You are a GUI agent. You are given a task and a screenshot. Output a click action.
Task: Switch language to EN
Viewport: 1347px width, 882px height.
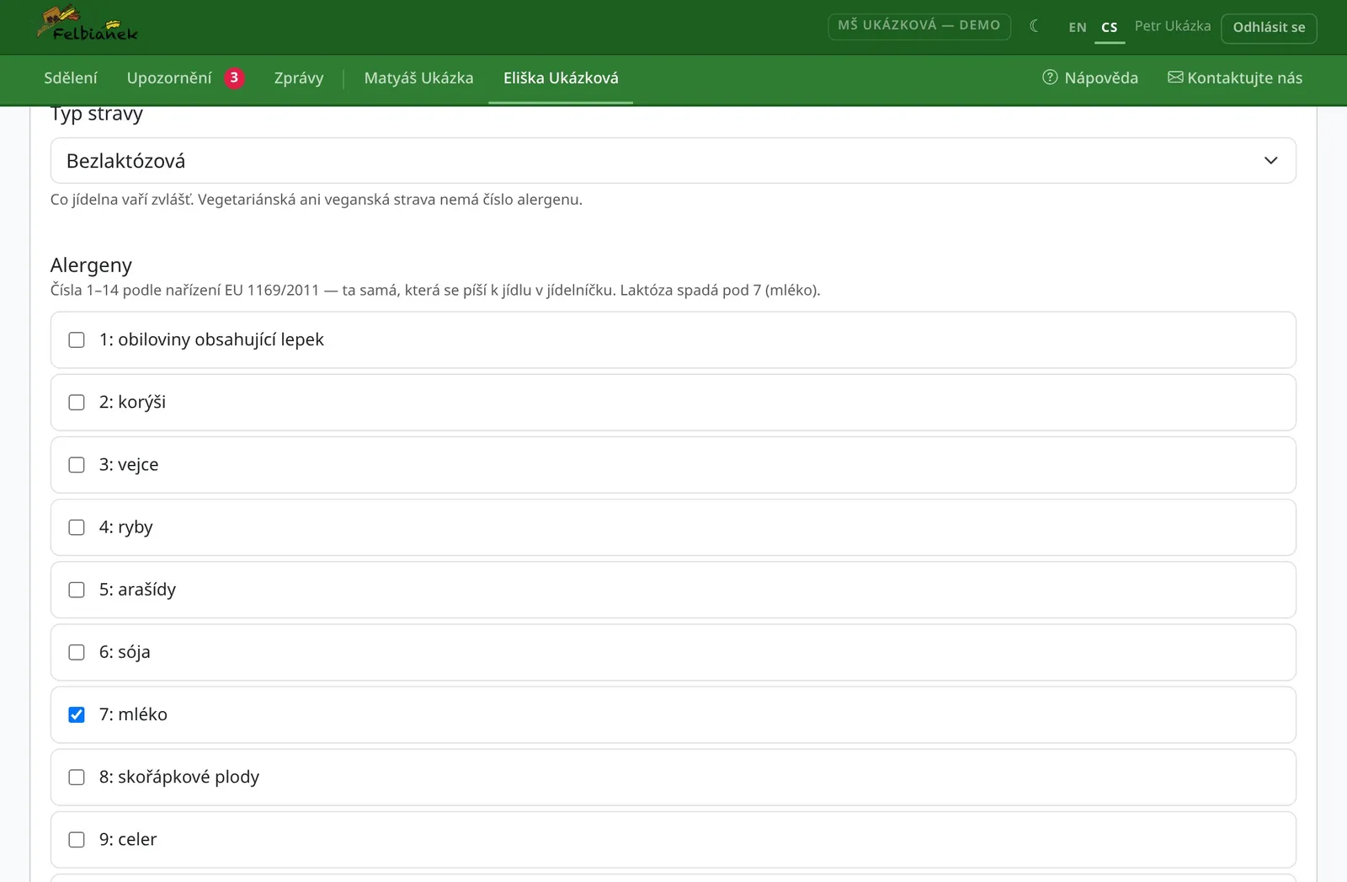click(1078, 27)
